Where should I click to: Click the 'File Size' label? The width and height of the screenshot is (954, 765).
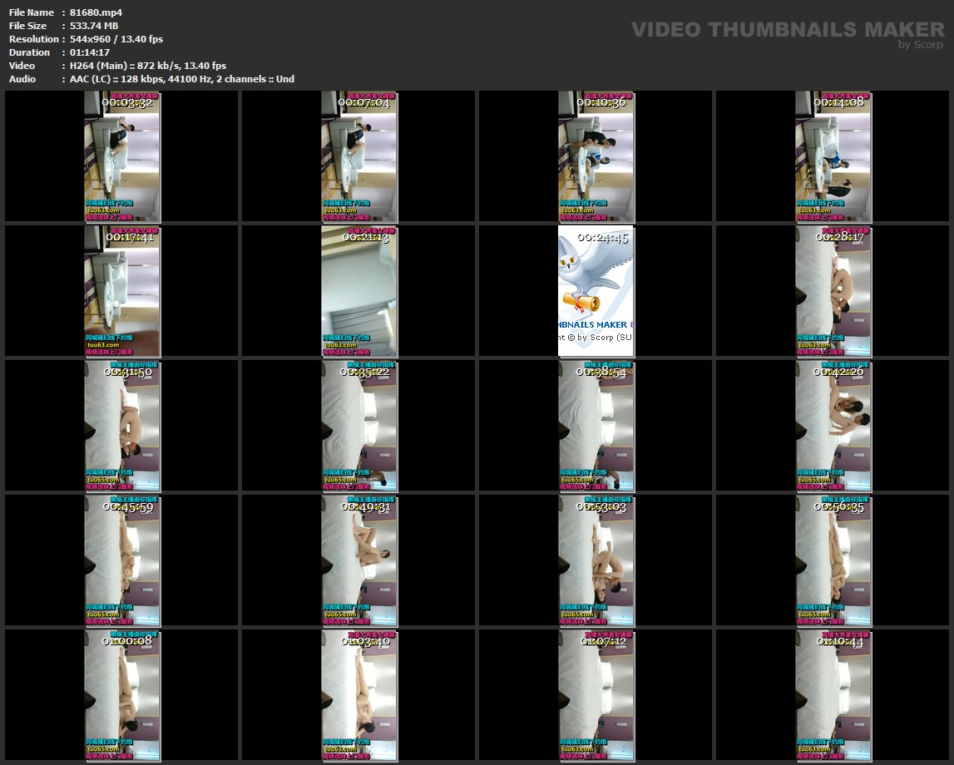pyautogui.click(x=28, y=26)
